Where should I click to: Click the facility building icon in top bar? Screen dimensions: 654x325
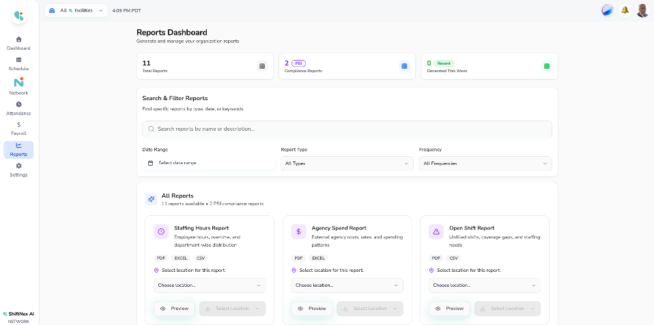[x=52, y=10]
